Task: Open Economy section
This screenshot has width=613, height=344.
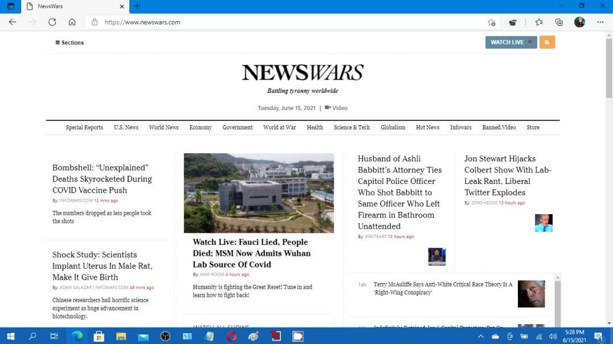Action: point(201,128)
